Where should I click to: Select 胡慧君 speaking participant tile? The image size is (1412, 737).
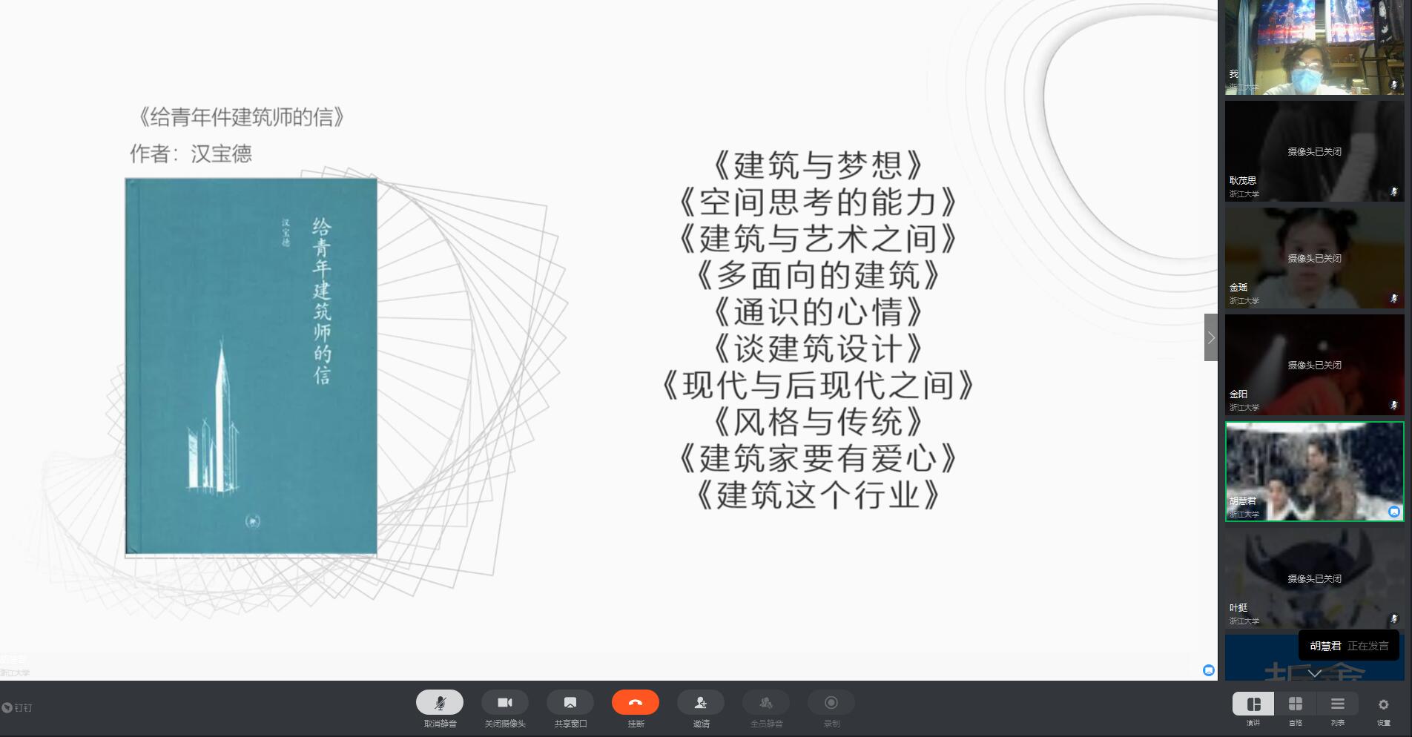pyautogui.click(x=1315, y=472)
